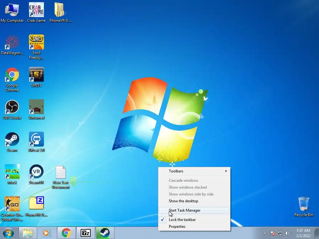Open Chrome from the taskbar
Image resolution: width=319 pixels, height=239 pixels.
[66, 233]
